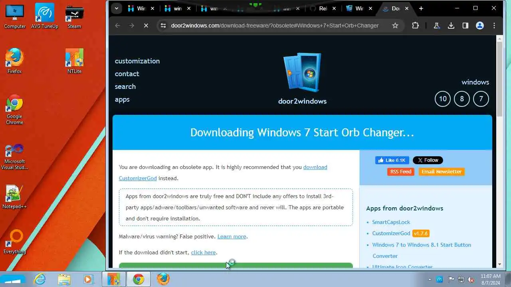The height and width of the screenshot is (287, 511).
Task: View site information icon in address bar
Action: click(163, 26)
